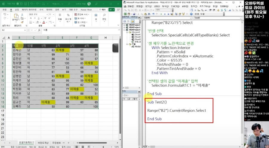Collapse the first VBAProject tree node
269x148 pixels.
click(x=124, y=25)
